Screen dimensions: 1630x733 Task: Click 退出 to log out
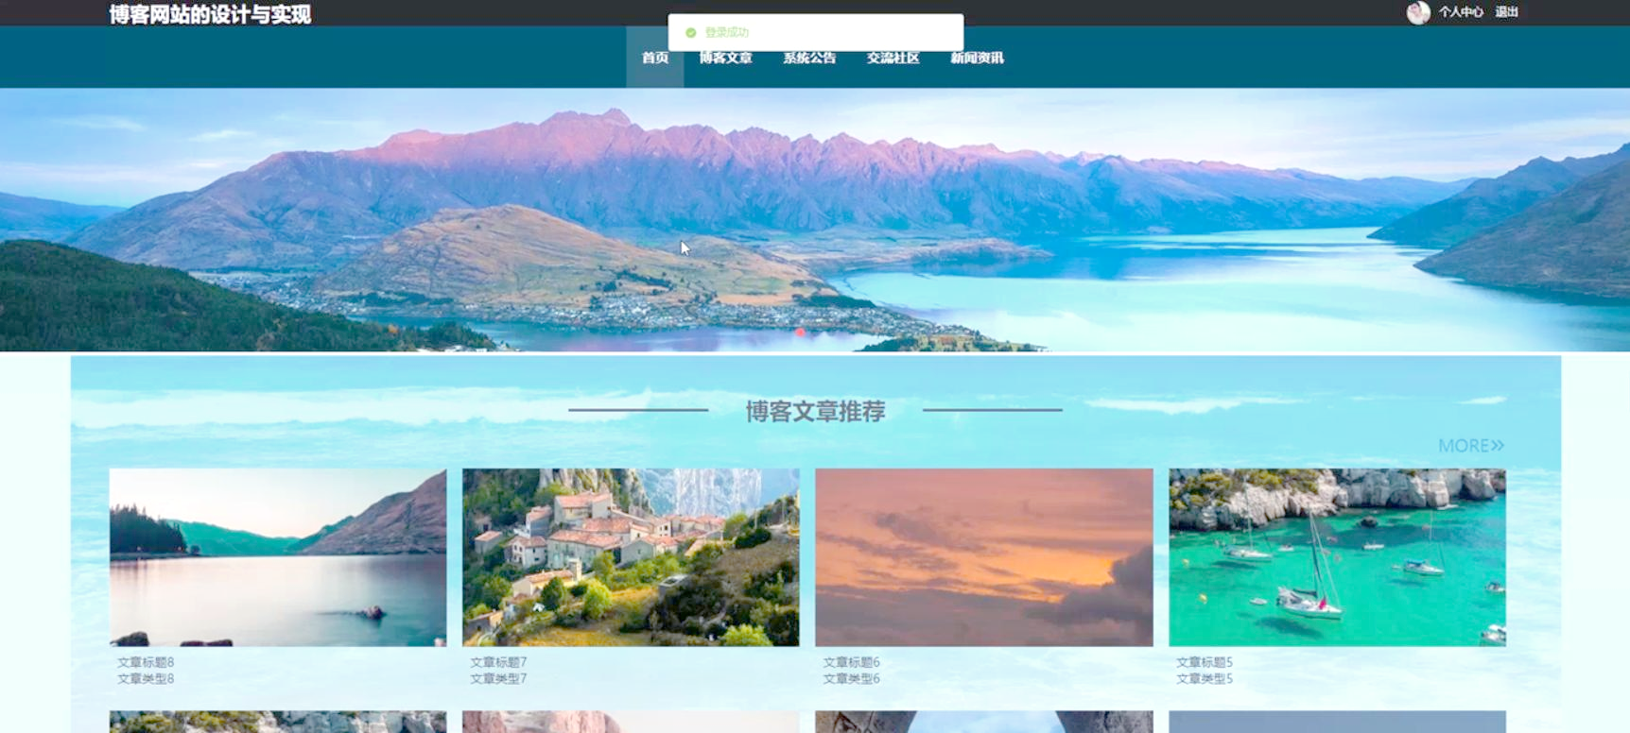[x=1506, y=12]
